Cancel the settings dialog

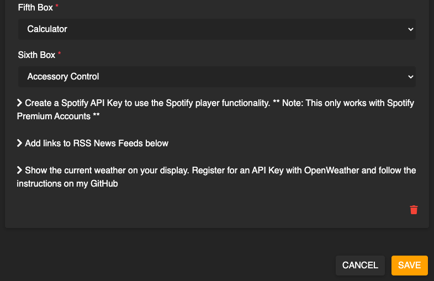tap(360, 265)
